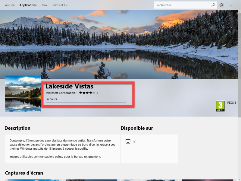Viewport: 241px width, 181px height.
Task: Open the Films et TV tab
Action: pyautogui.click(x=60, y=5)
